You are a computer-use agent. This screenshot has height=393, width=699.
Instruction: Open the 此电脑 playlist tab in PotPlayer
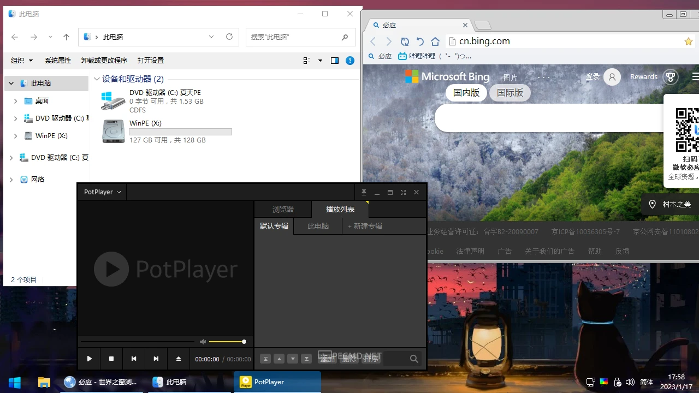(318, 226)
